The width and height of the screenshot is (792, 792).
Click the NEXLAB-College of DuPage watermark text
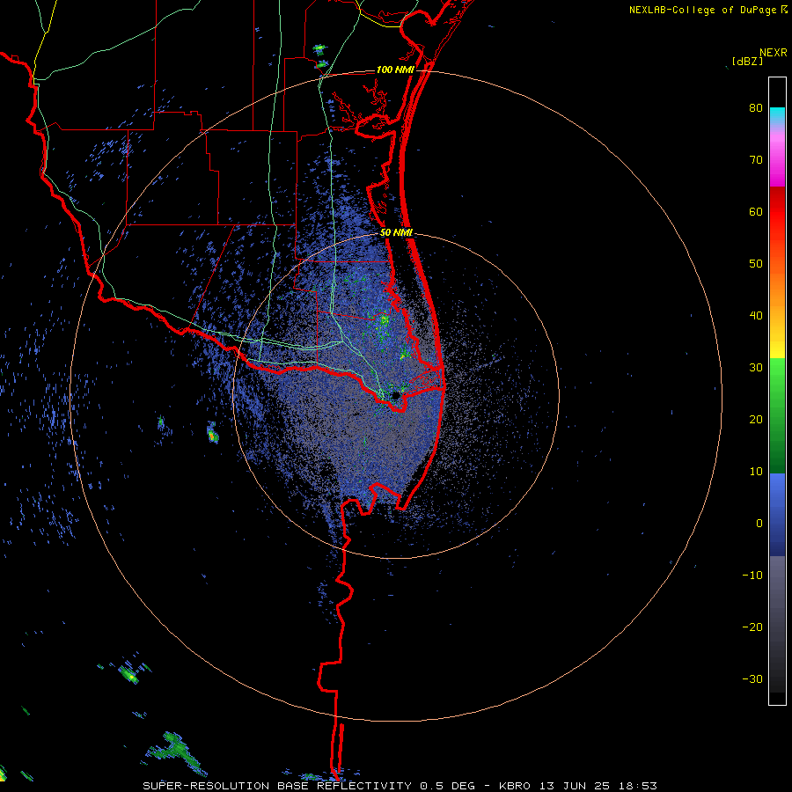click(x=702, y=10)
